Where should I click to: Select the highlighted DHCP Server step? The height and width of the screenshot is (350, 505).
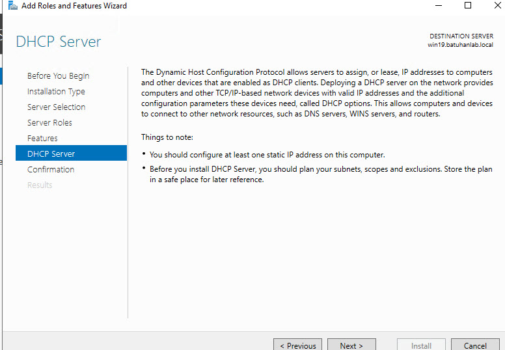(x=51, y=154)
